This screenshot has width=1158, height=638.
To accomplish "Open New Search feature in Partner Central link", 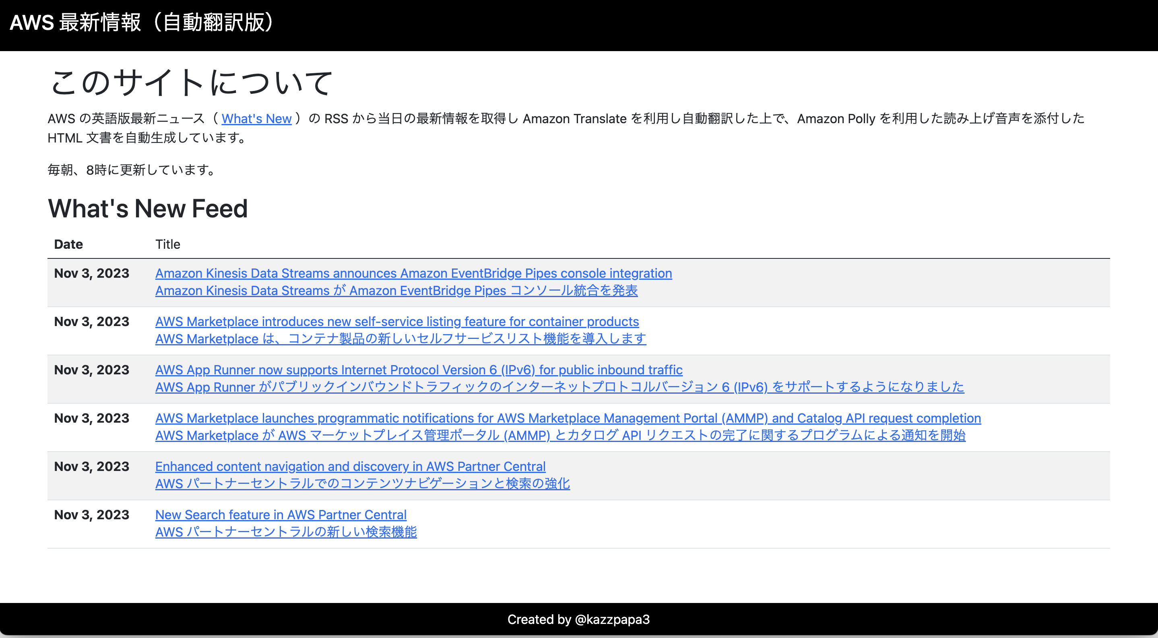I will click(x=281, y=515).
